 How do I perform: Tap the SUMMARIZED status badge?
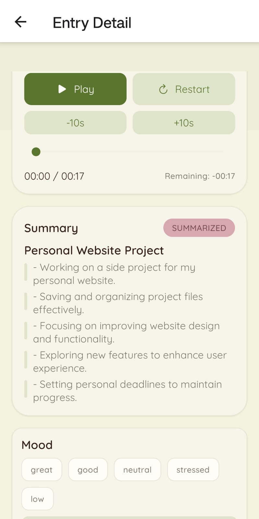tap(199, 228)
